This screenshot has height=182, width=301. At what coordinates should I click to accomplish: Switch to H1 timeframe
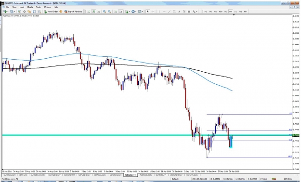click(225, 12)
